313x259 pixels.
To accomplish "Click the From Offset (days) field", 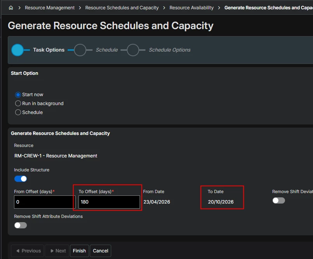I will tap(44, 202).
